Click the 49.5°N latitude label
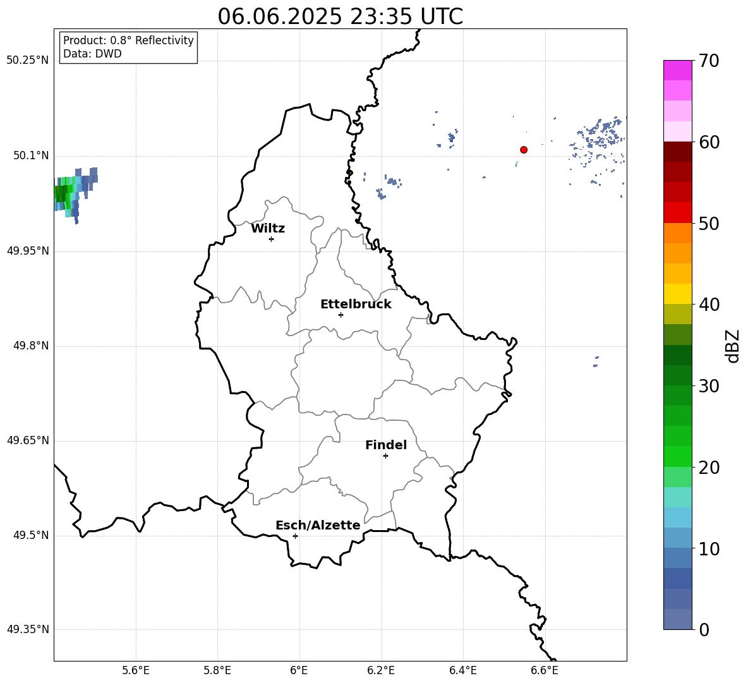748x683 pixels. tap(31, 535)
